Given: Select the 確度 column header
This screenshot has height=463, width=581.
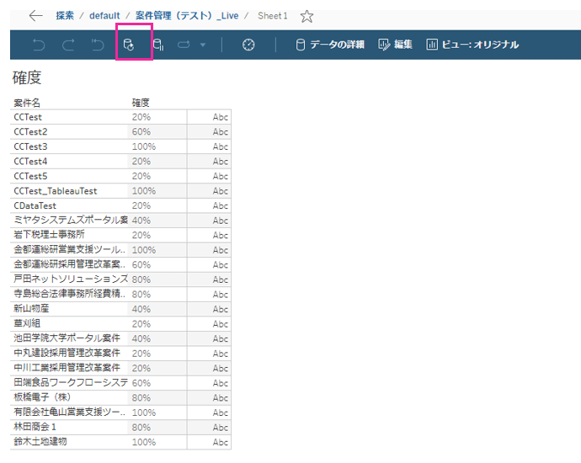Looking at the screenshot, I should [x=141, y=103].
